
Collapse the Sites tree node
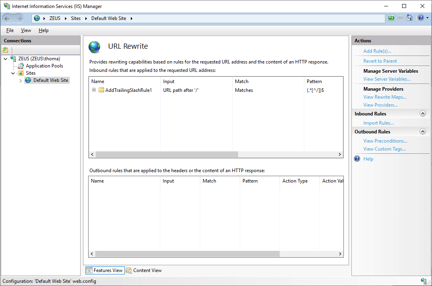click(x=13, y=73)
